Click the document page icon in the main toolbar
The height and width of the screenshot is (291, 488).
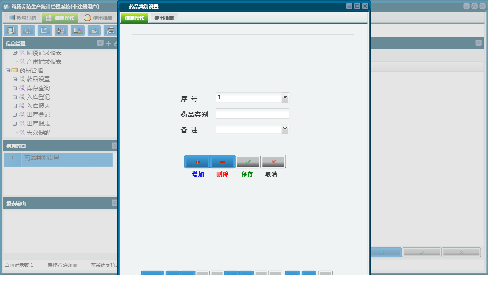[x=44, y=31]
